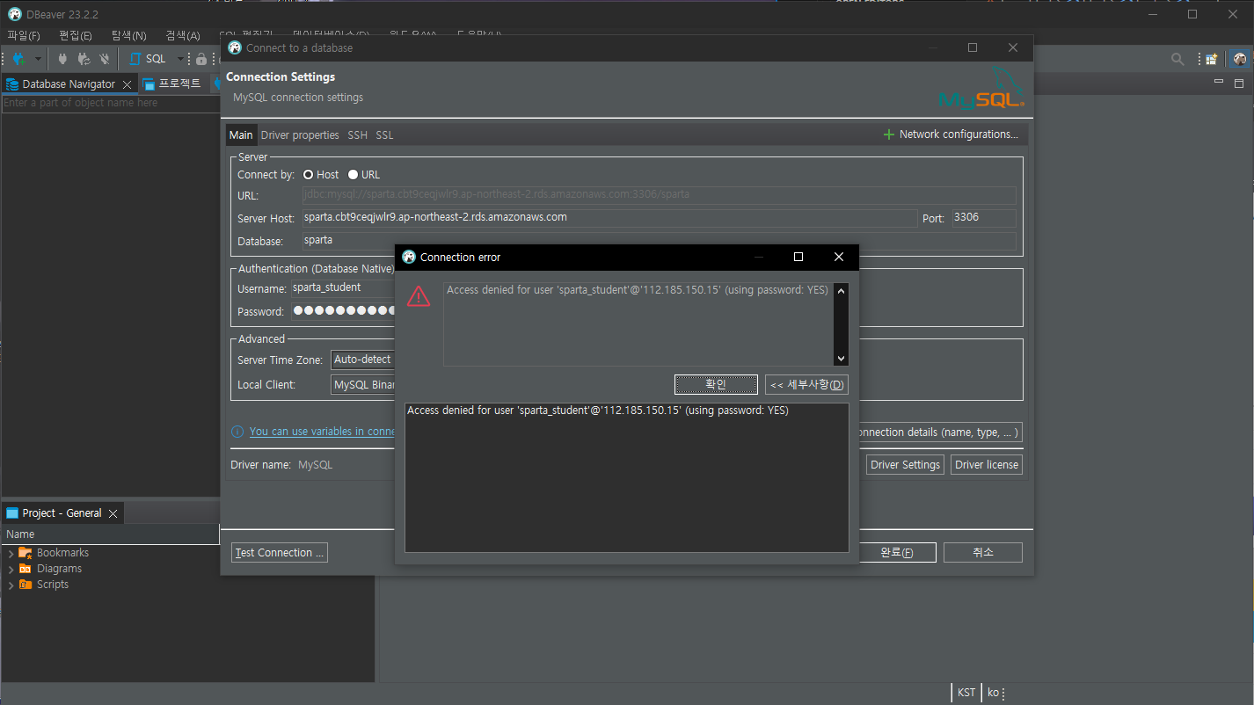This screenshot has width=1254, height=705.
Task: Click the Test Connection button
Action: tap(280, 553)
